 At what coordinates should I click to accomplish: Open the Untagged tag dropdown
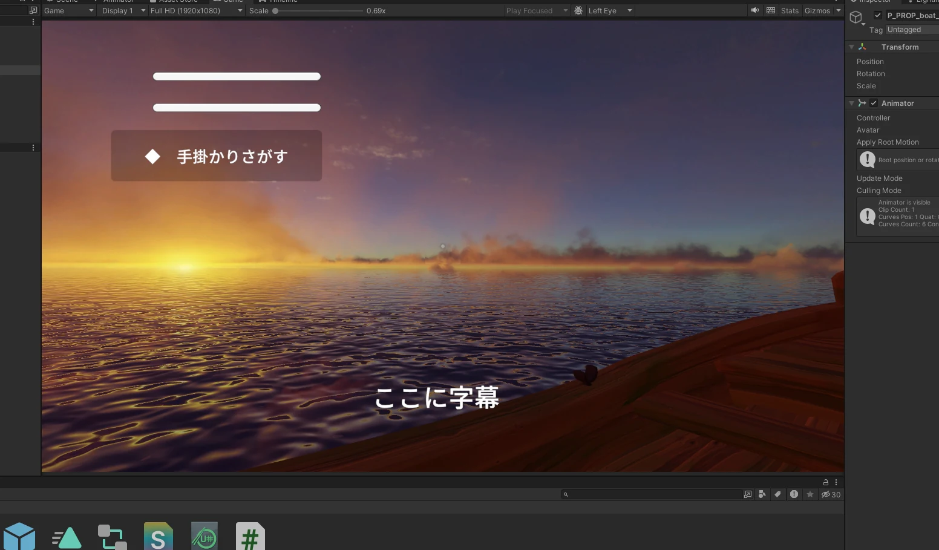tap(912, 30)
